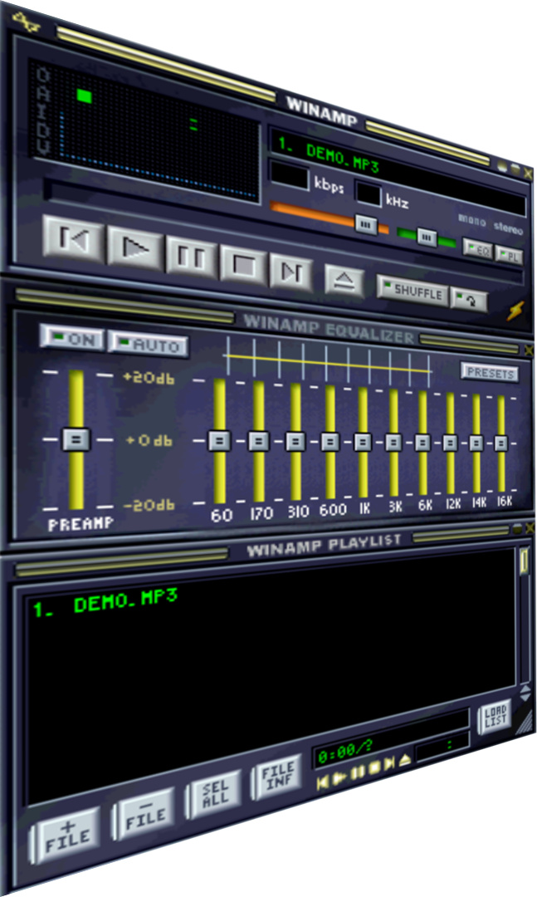Click the -20db label in equalizer
The image size is (537, 897).
[149, 505]
